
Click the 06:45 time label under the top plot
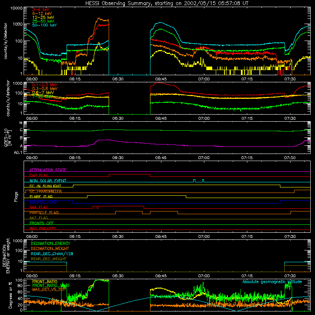(161, 79)
